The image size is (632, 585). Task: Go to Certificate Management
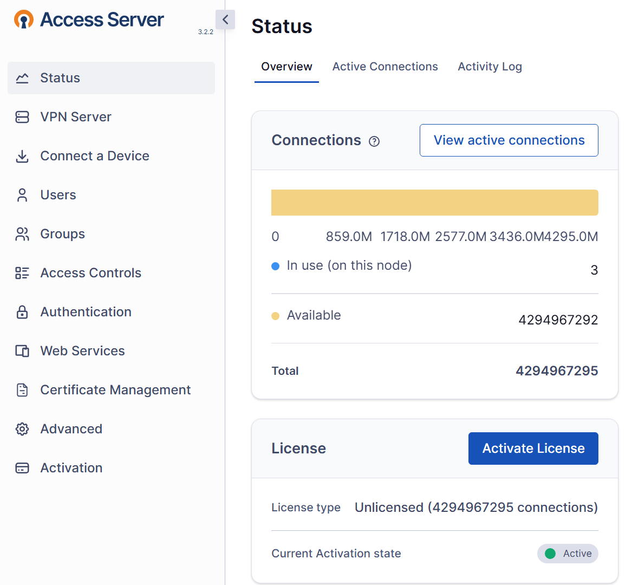pyautogui.click(x=111, y=390)
